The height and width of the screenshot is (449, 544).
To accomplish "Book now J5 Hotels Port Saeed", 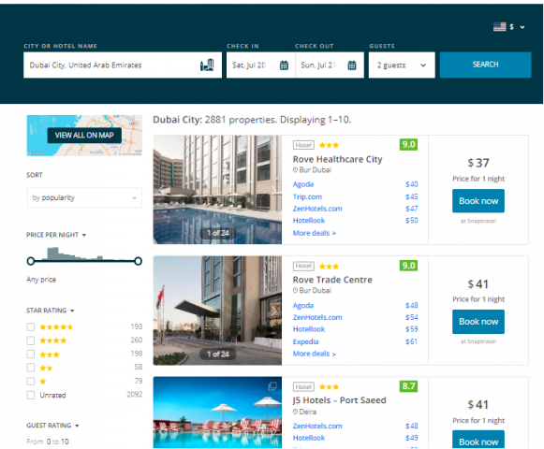I will pos(478,440).
